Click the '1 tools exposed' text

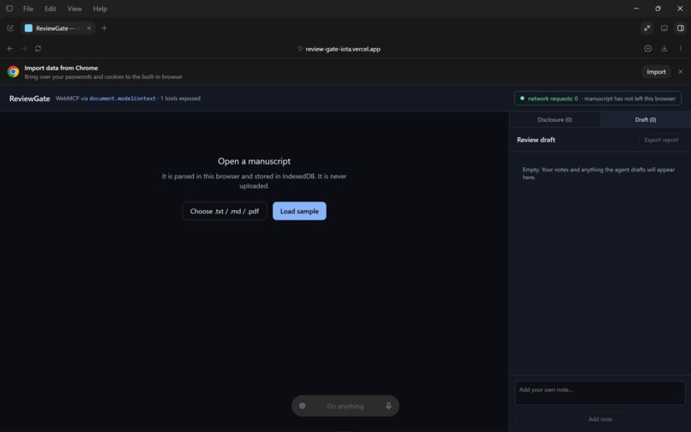pos(180,99)
